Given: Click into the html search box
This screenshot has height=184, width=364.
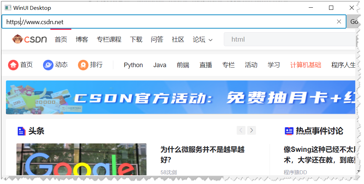Looking at the screenshot, I should pyautogui.click(x=290, y=39).
